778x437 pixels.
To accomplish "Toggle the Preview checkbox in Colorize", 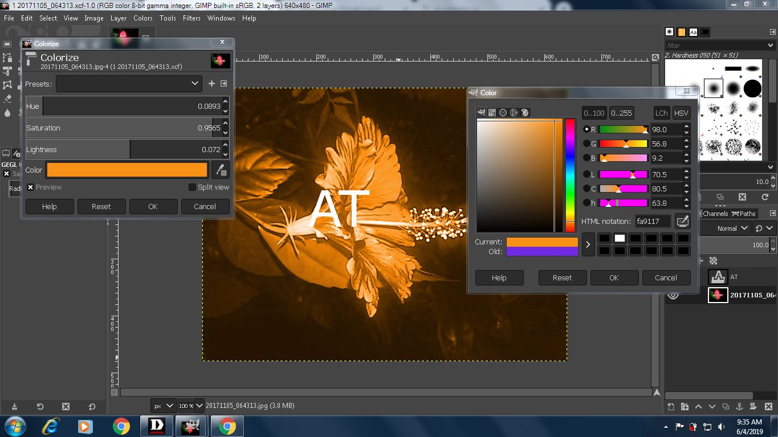I will (31, 187).
